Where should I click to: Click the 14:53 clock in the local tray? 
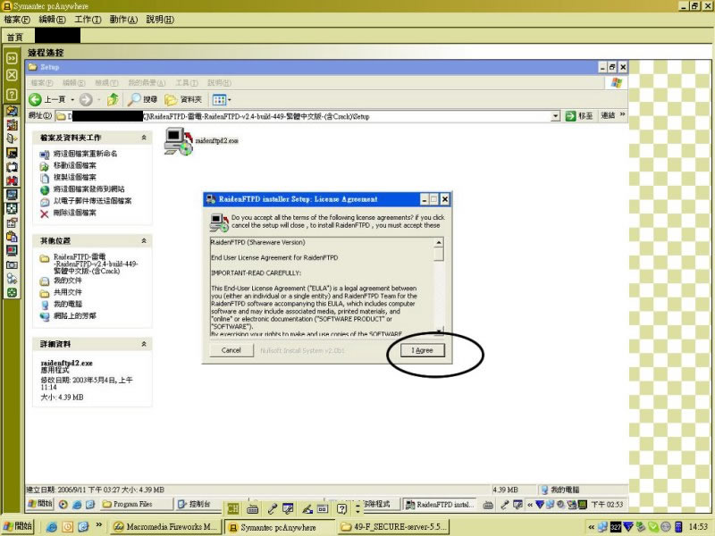pyautogui.click(x=698, y=527)
